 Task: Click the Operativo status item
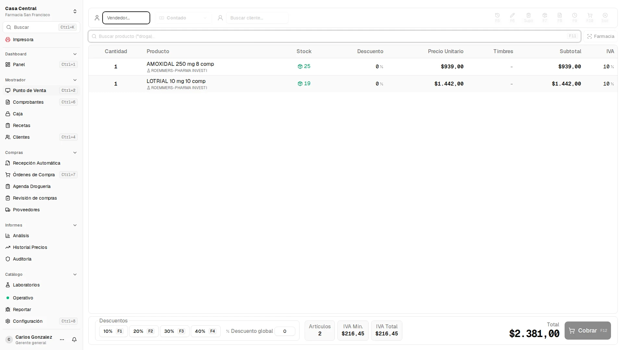coord(41,298)
